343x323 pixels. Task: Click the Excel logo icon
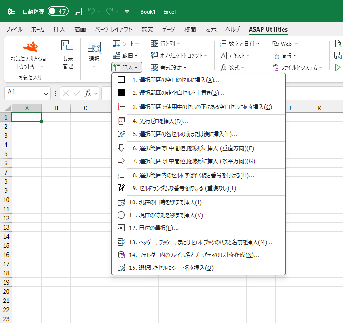pos(11,11)
